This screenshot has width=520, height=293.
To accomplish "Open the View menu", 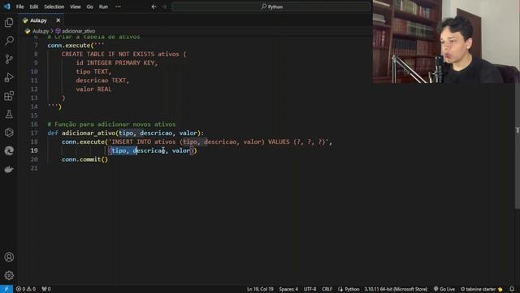I will coord(76,7).
